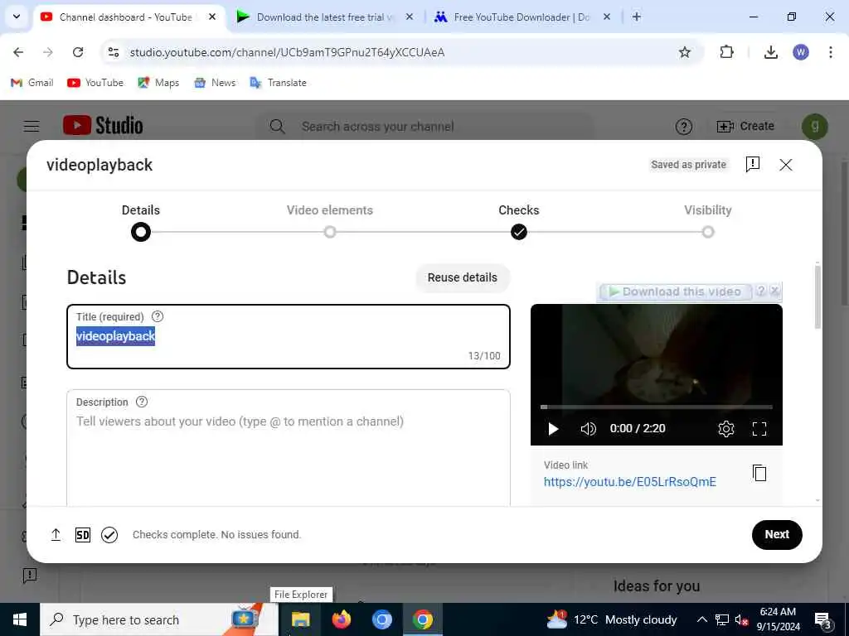
Task: Open Title help question mark icon
Action: 158,316
